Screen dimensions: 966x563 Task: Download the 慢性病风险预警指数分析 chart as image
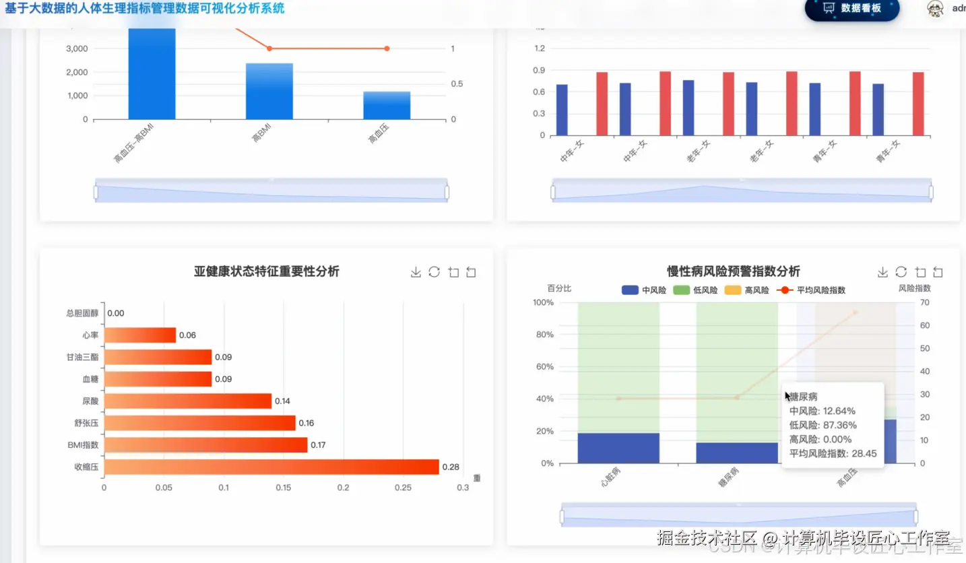click(x=882, y=272)
